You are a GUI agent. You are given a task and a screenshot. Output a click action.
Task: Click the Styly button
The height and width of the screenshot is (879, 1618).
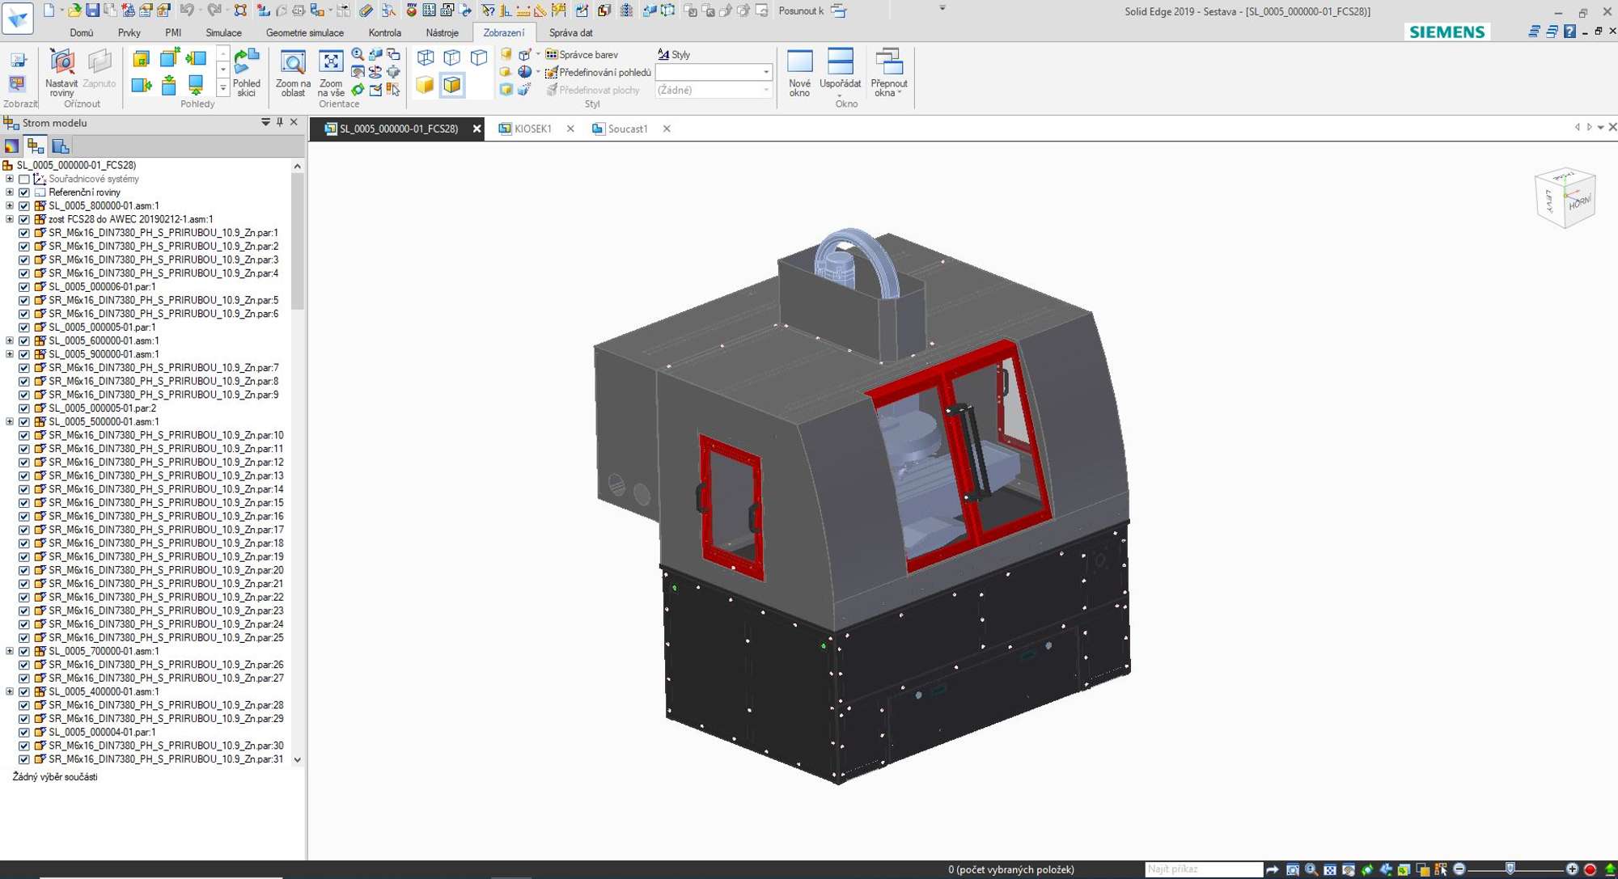tap(673, 54)
